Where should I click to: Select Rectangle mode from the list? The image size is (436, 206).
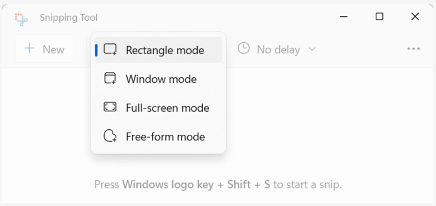[x=158, y=50]
